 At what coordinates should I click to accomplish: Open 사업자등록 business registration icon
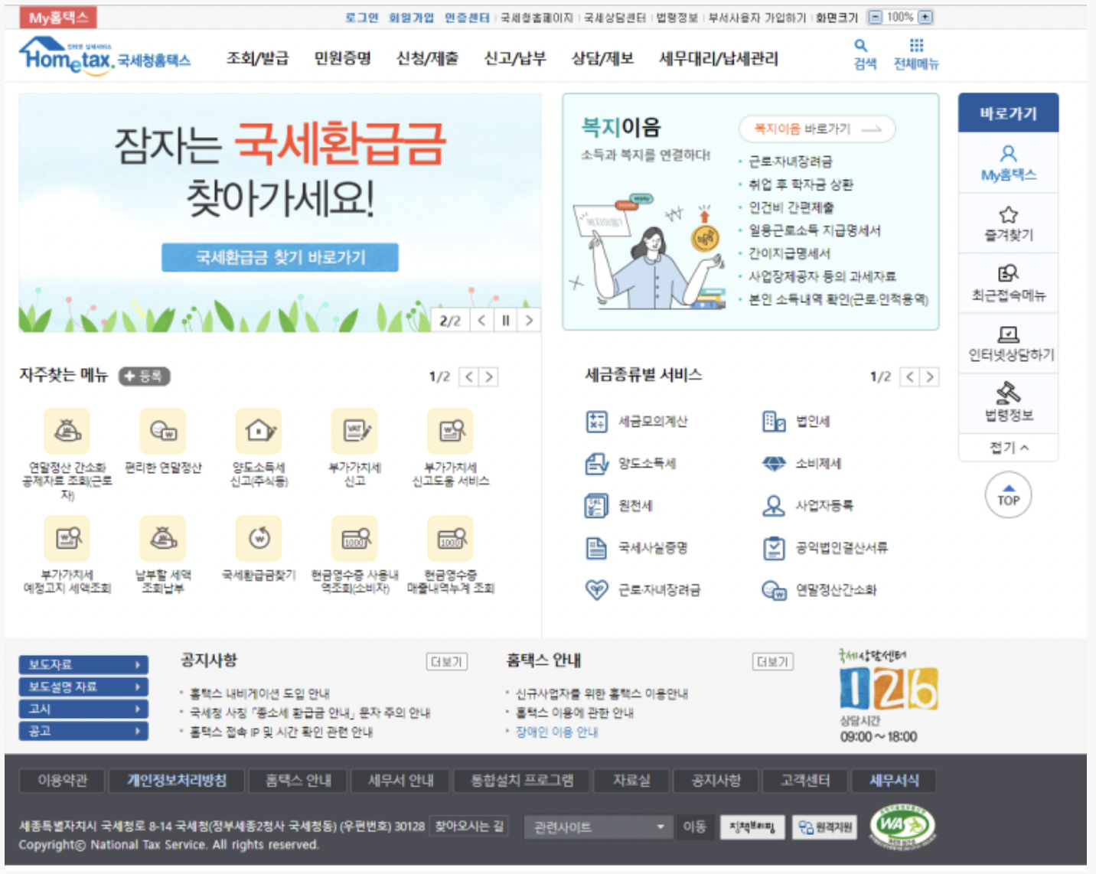[x=774, y=505]
